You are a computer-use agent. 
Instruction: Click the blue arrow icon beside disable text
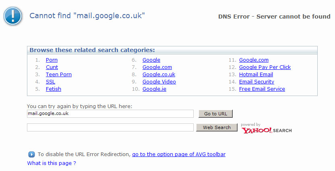(31, 154)
